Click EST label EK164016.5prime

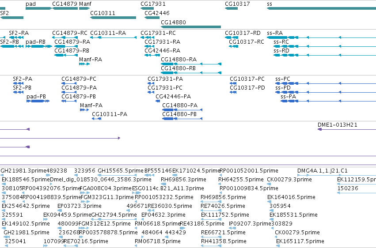click(x=291, y=197)
